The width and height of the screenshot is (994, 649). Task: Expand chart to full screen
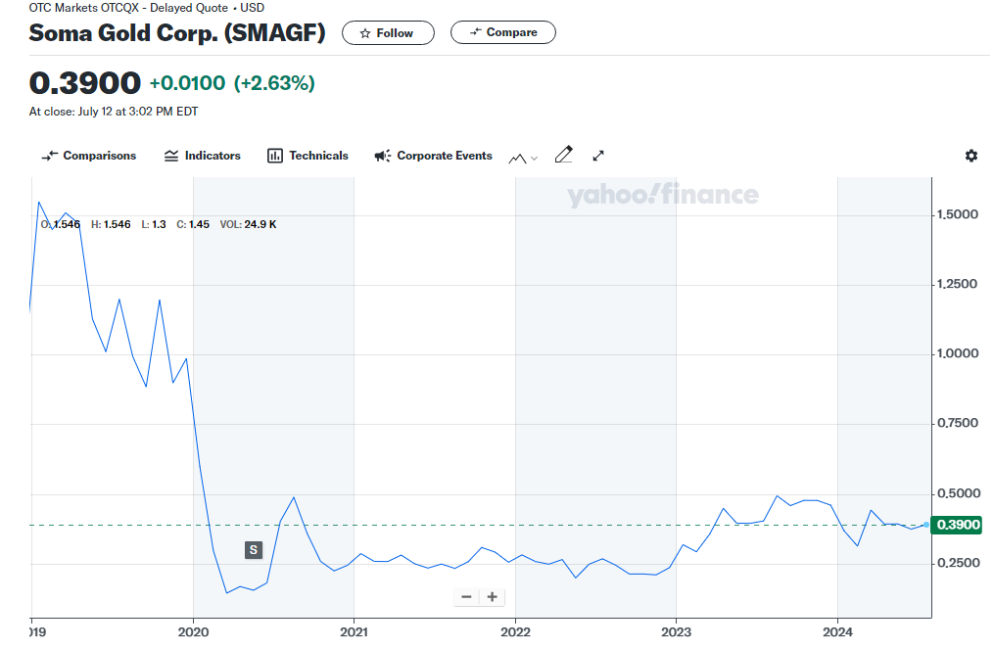pos(597,156)
